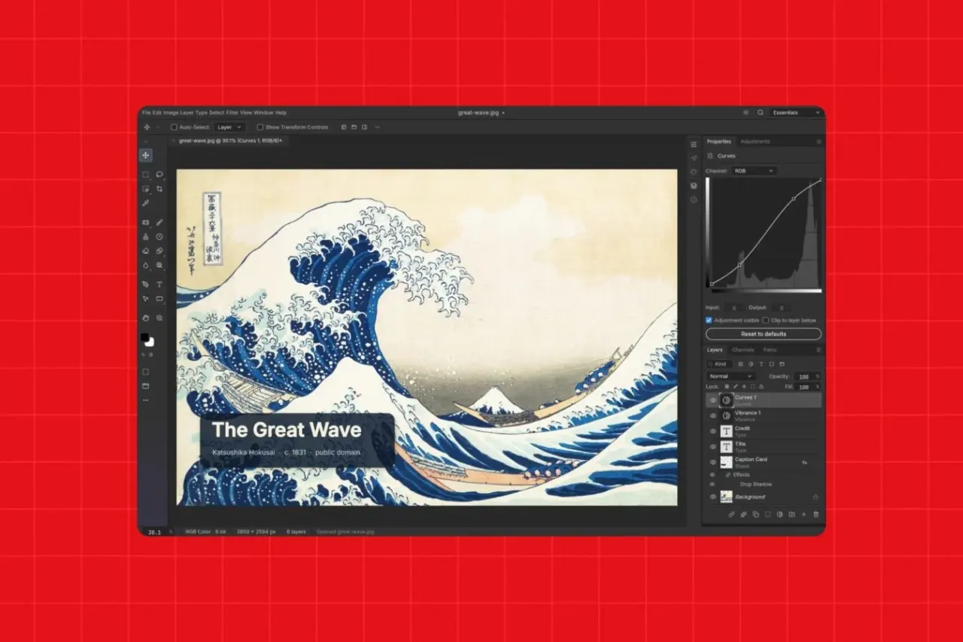
Task: Select the Brush tool
Action: [159, 223]
